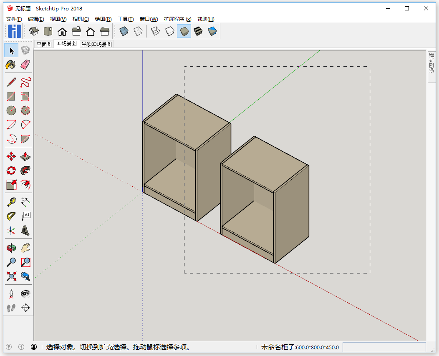Select the Orbit camera tool
This screenshot has height=356, width=439.
[x=11, y=248]
